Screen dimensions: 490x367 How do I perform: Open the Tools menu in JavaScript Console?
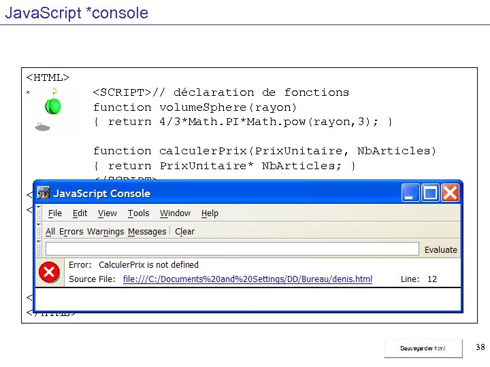click(138, 213)
